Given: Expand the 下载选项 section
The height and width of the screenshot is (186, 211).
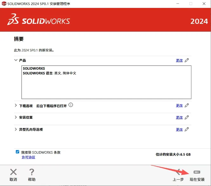Looking at the screenshot, I should [16, 106].
